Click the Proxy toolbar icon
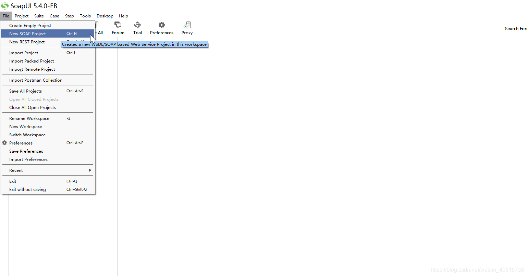The image size is (527, 276). 187,28
